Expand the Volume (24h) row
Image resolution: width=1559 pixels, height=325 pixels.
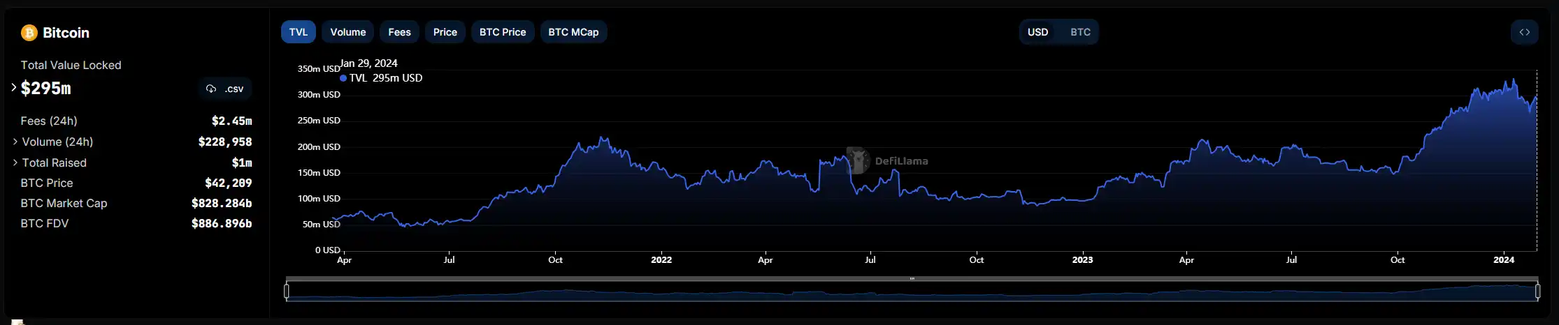tap(15, 142)
